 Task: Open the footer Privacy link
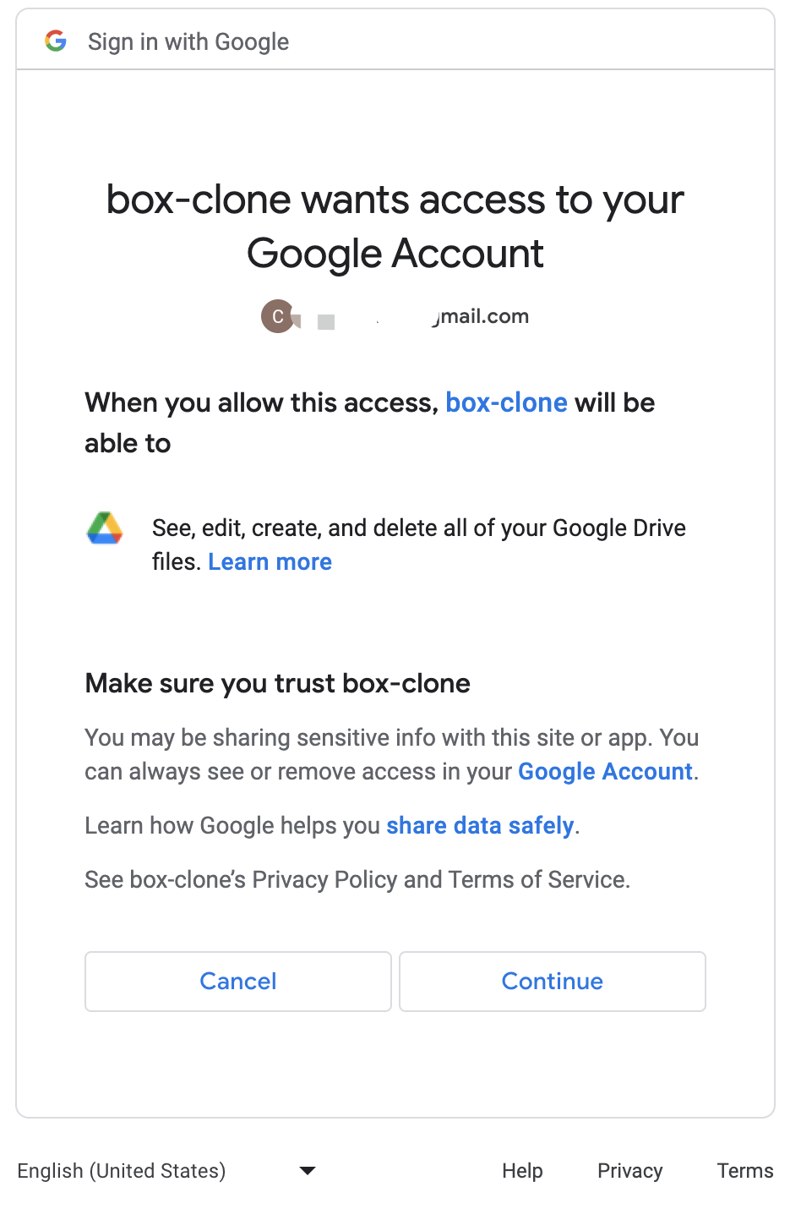pyautogui.click(x=629, y=1171)
